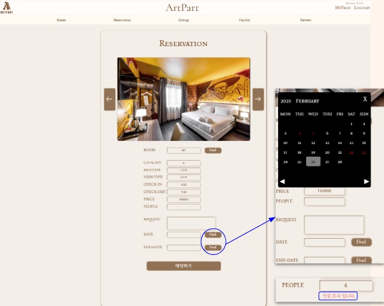Click the 2025 year label in calendar
The height and width of the screenshot is (306, 384).
click(x=285, y=101)
